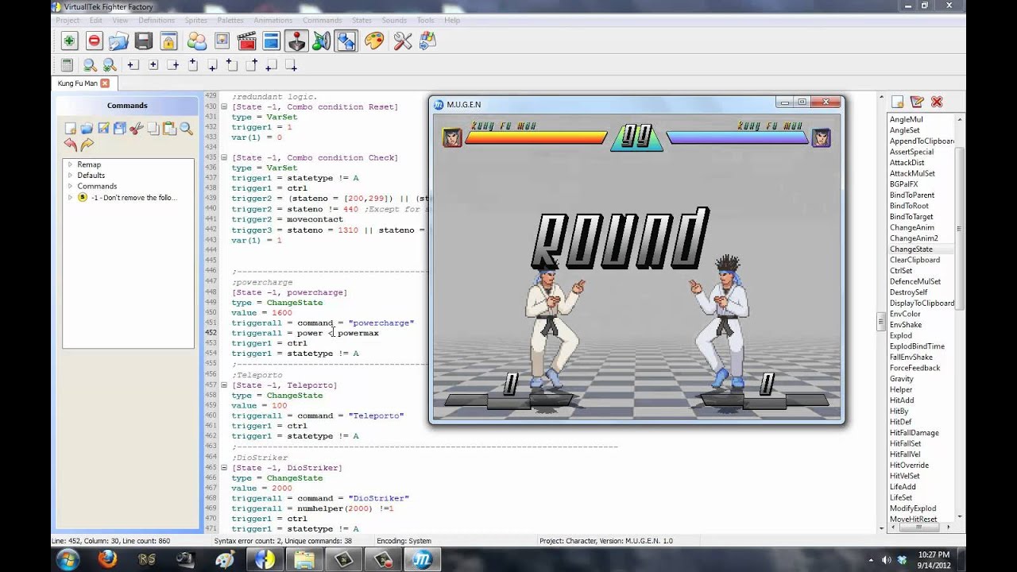Image resolution: width=1017 pixels, height=572 pixels.
Task: Expand the Commands tree node
Action: 70,187
